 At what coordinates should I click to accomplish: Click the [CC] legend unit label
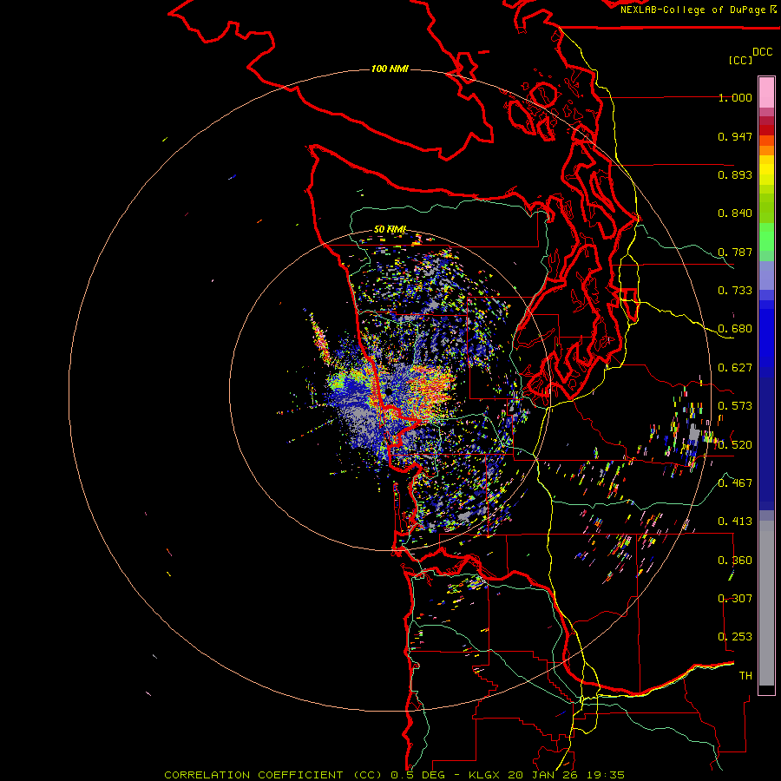pos(740,60)
